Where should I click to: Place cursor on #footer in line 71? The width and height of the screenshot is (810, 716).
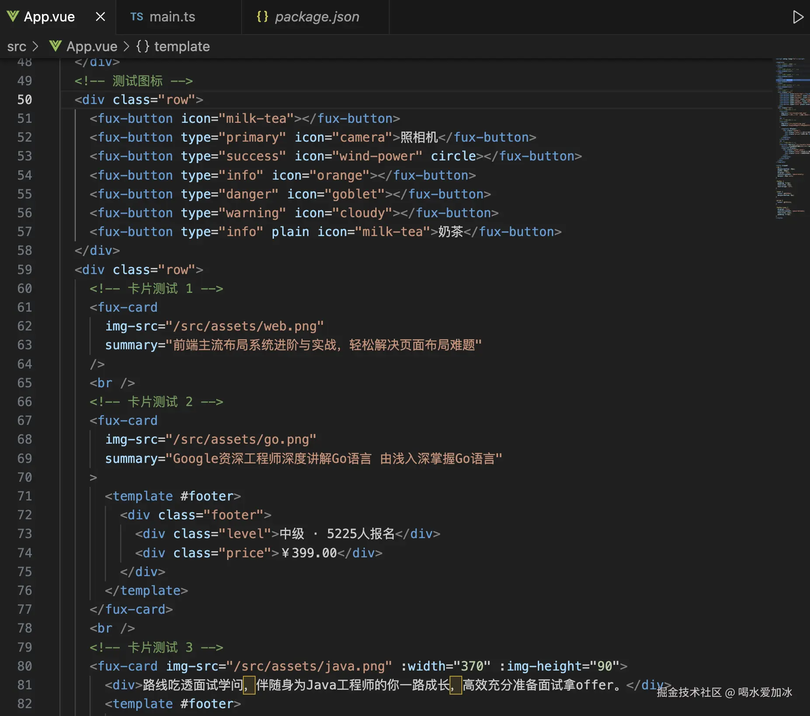click(x=207, y=496)
